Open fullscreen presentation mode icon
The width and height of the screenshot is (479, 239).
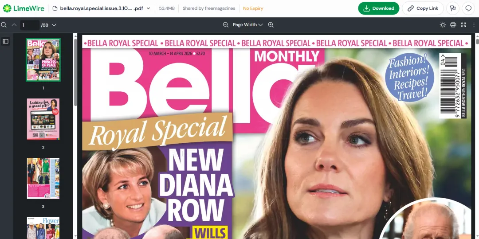(463, 25)
